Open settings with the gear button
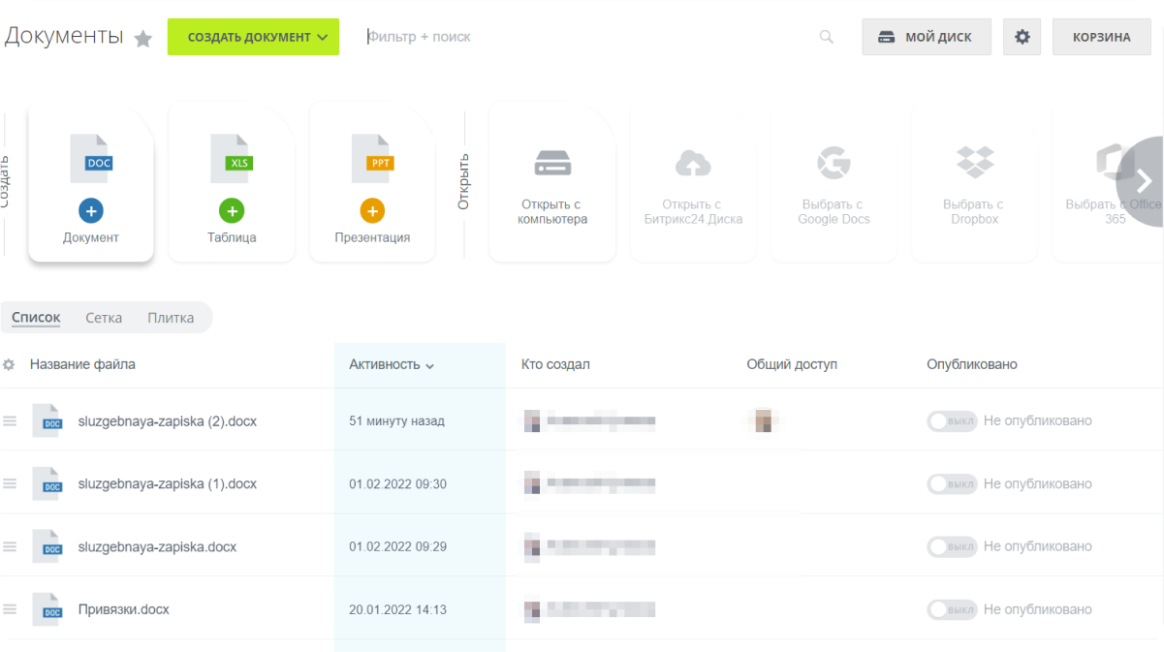1164x652 pixels. (x=1022, y=37)
